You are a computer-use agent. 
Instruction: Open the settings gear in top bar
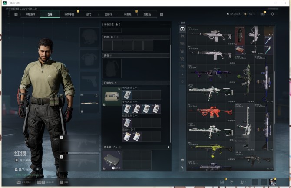[272, 14]
